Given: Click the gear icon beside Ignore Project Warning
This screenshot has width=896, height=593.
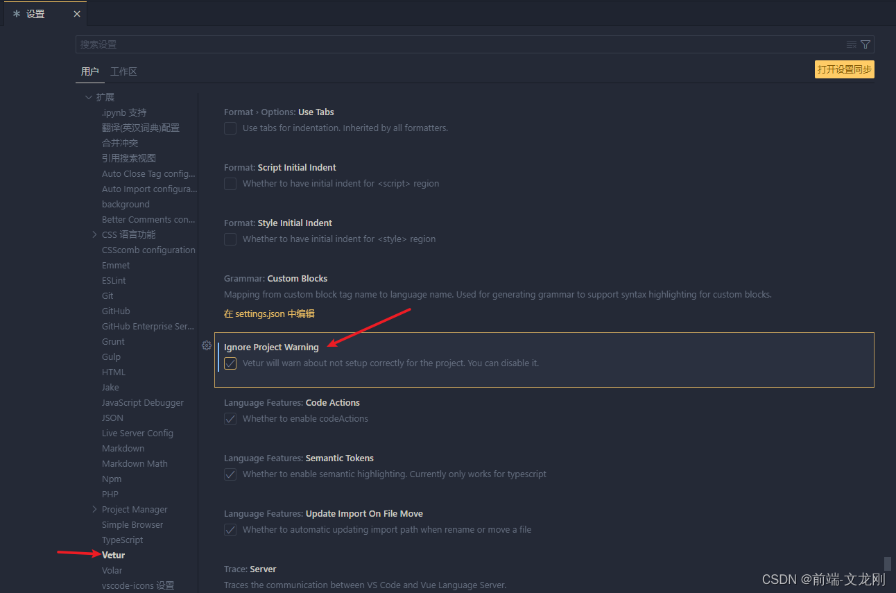Looking at the screenshot, I should pyautogui.click(x=206, y=345).
